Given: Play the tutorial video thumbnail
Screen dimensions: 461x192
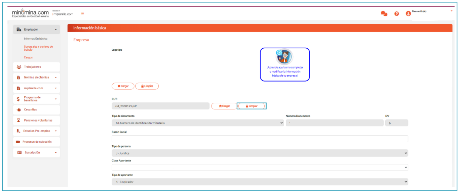Looking at the screenshot, I should pos(284,56).
